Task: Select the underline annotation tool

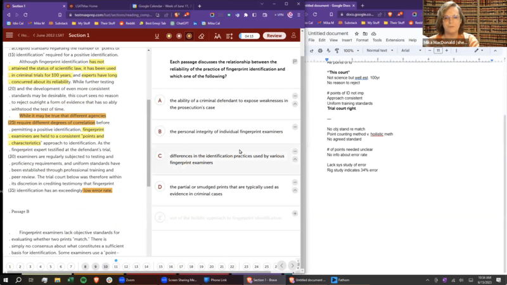Action: click(x=157, y=36)
